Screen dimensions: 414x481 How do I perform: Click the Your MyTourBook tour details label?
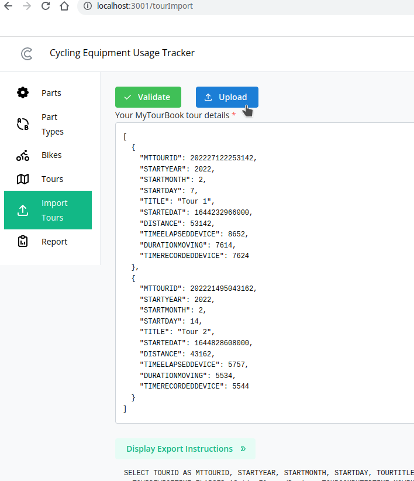(172, 115)
